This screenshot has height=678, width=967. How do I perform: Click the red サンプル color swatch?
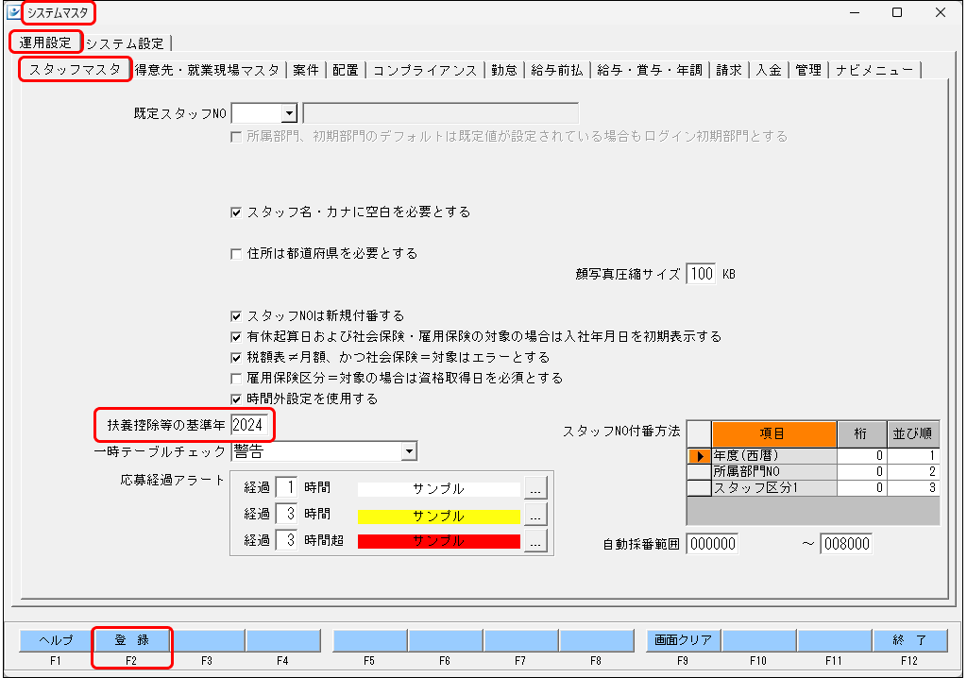click(x=438, y=542)
